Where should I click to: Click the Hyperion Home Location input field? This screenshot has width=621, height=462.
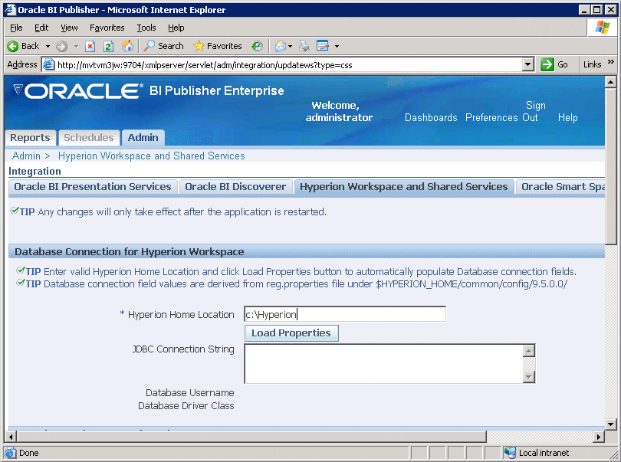[x=345, y=314]
